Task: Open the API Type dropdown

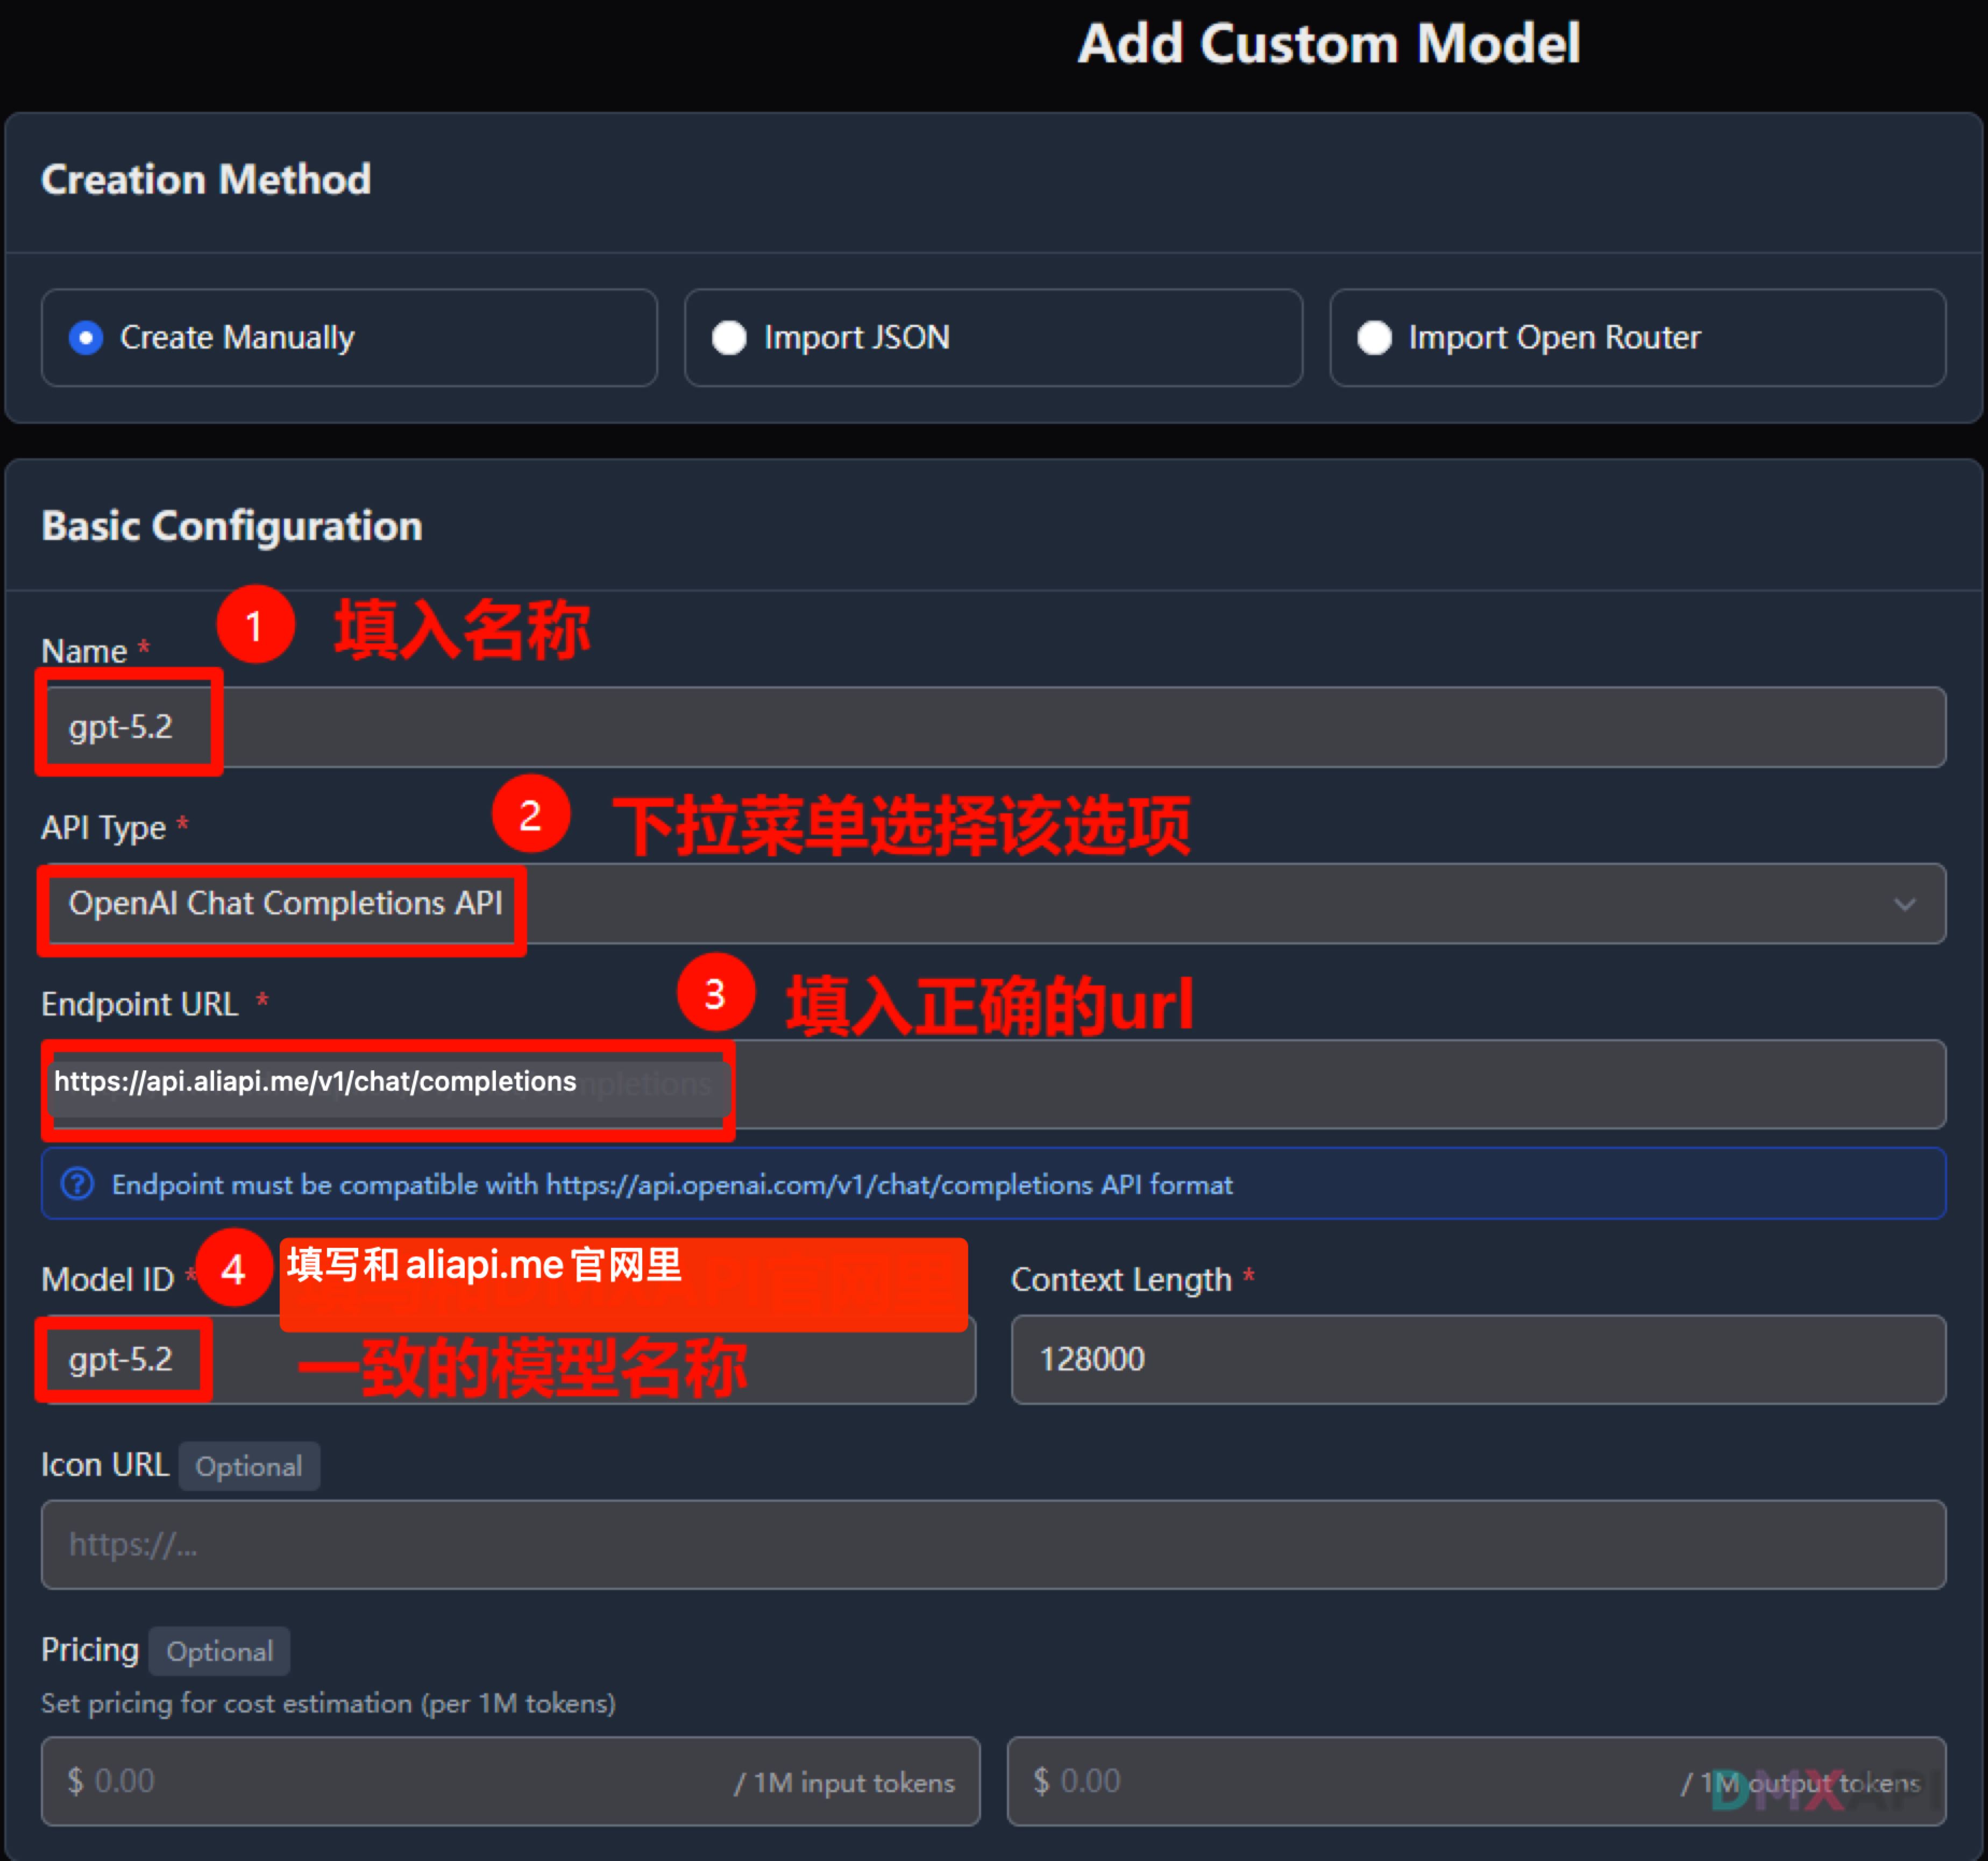Action: (x=993, y=903)
